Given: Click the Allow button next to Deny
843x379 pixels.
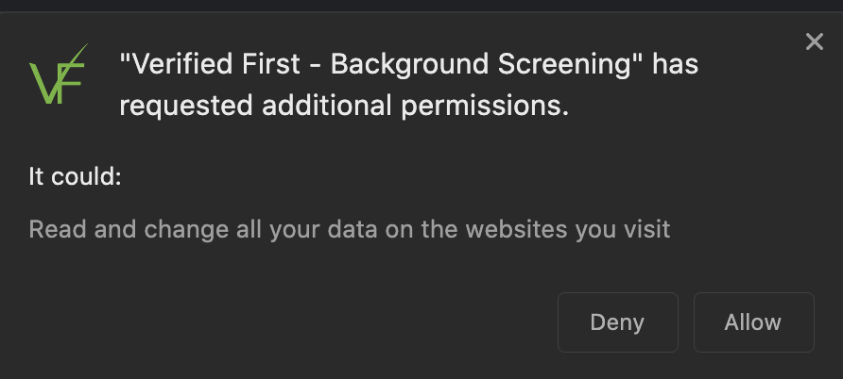Looking at the screenshot, I should tap(754, 322).
